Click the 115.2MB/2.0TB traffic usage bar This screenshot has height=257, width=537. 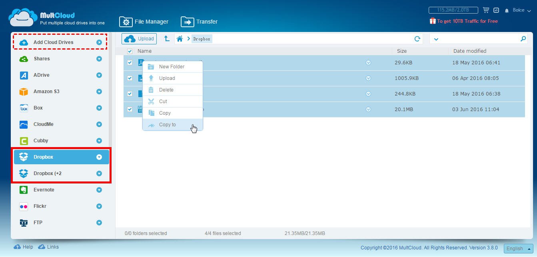coord(454,10)
